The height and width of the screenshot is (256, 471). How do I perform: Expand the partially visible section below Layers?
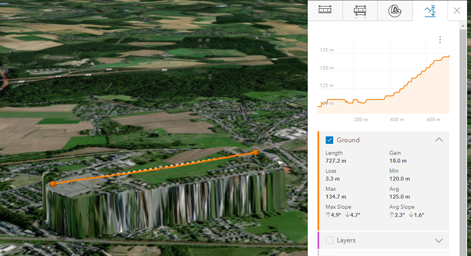click(439, 254)
